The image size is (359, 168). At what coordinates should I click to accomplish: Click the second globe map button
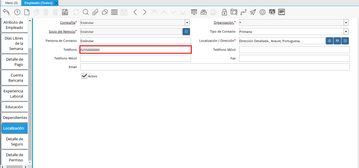tap(337, 41)
